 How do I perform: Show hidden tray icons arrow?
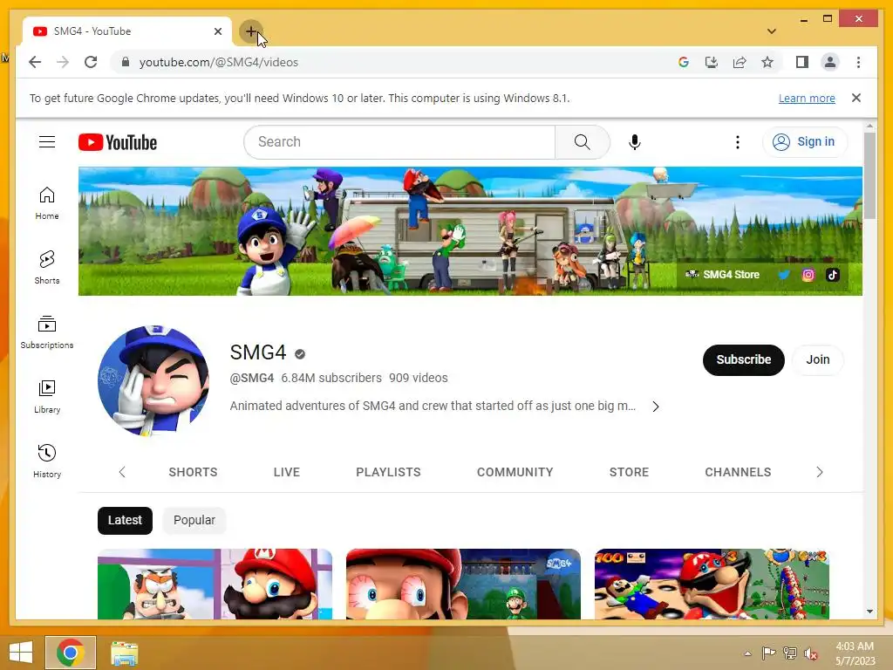click(747, 653)
